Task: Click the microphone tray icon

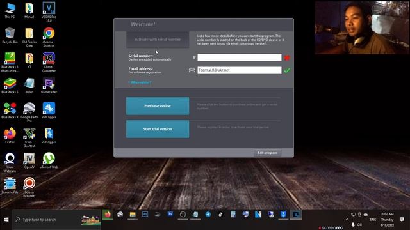Action: tap(353, 224)
